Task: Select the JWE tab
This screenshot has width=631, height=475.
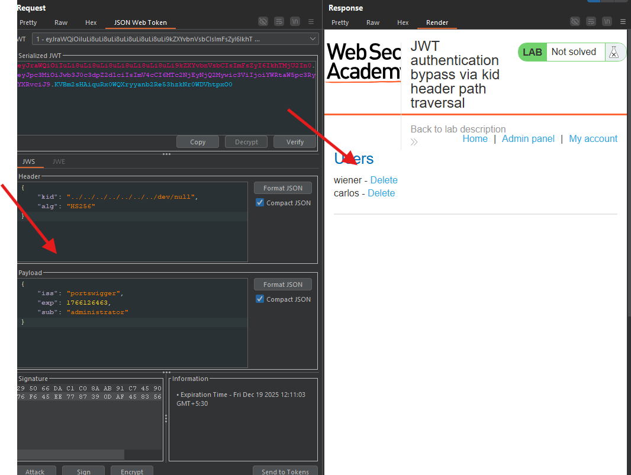Action: 59,161
